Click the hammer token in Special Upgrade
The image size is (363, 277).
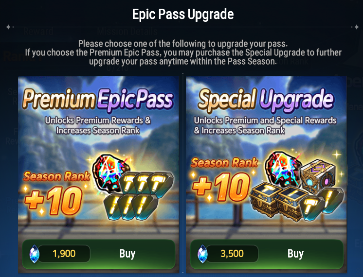point(313,208)
